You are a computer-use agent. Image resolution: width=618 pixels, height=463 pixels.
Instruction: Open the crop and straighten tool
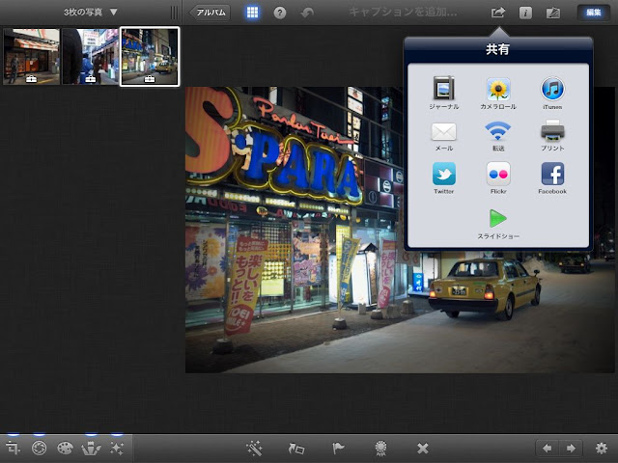13,448
